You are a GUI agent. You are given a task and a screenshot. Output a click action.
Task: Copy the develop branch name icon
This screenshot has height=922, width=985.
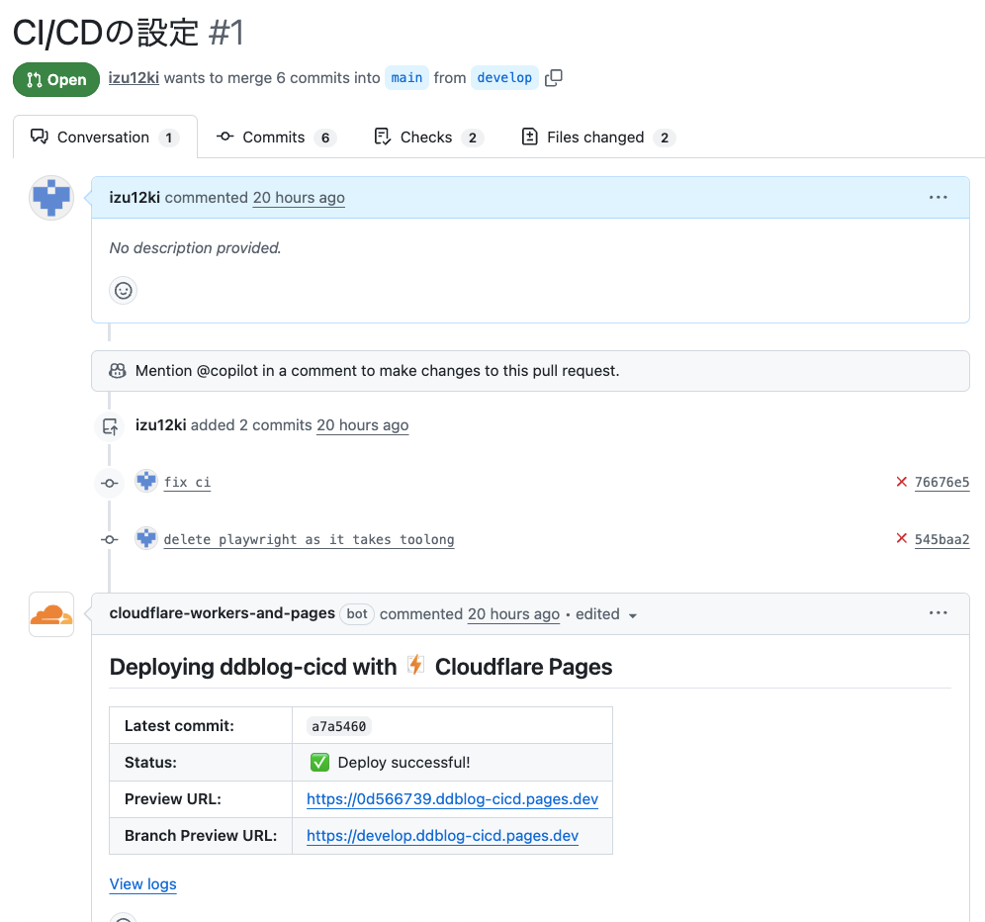click(x=554, y=78)
